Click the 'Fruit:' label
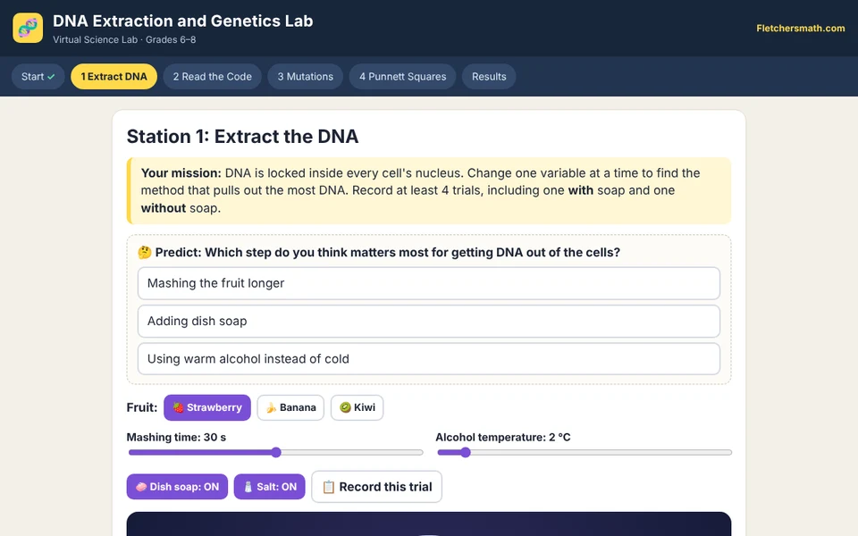This screenshot has height=536, width=858. click(142, 407)
